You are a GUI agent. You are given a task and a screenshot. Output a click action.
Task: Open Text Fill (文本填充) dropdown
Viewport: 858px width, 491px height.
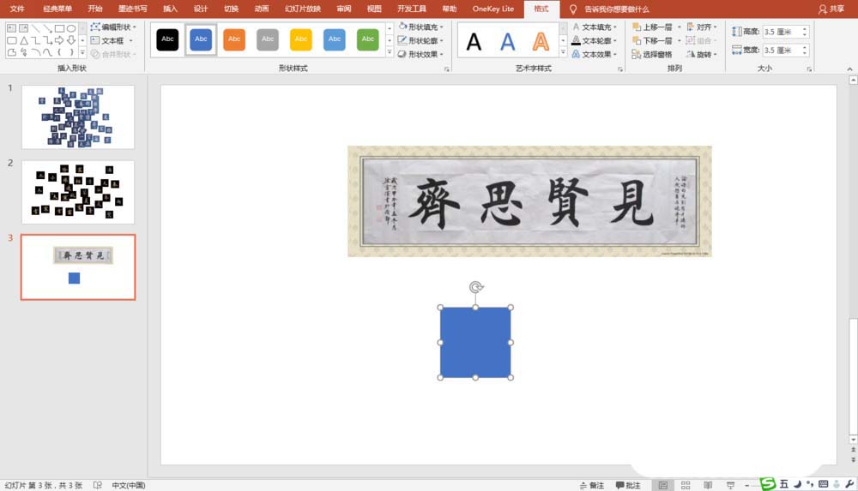[x=595, y=27]
